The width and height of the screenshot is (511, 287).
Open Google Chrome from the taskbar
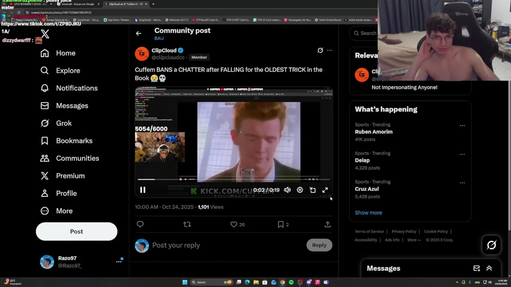[x=282, y=282]
